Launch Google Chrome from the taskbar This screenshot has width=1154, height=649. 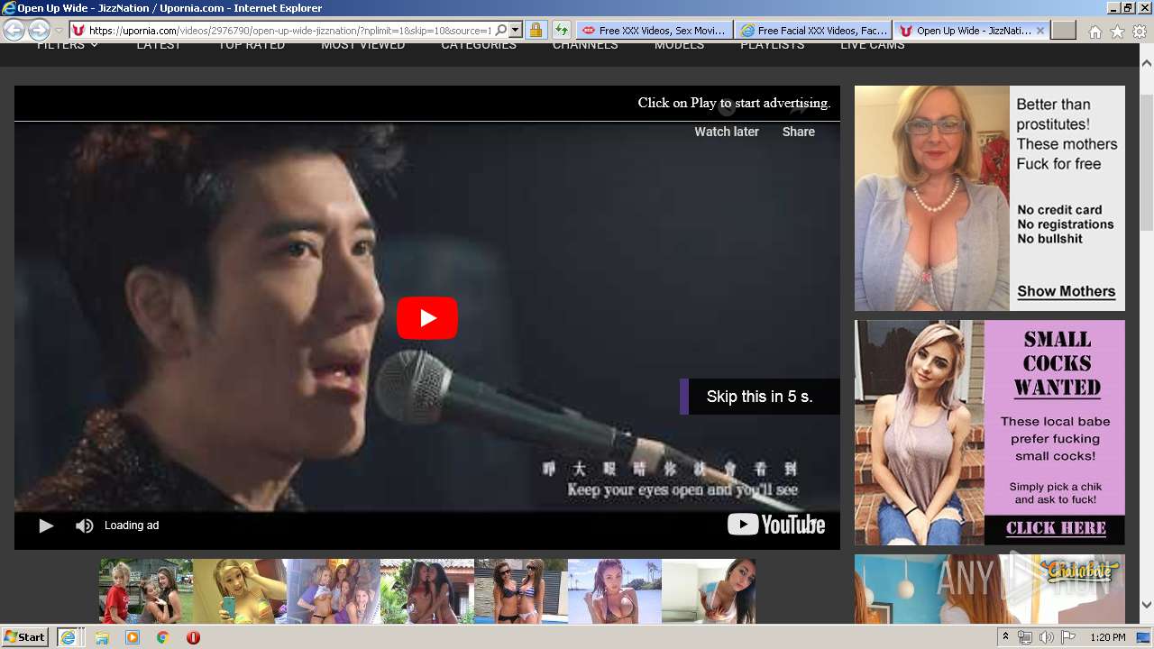(162, 637)
